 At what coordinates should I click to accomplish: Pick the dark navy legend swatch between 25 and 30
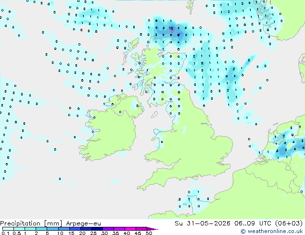(x=97, y=229)
